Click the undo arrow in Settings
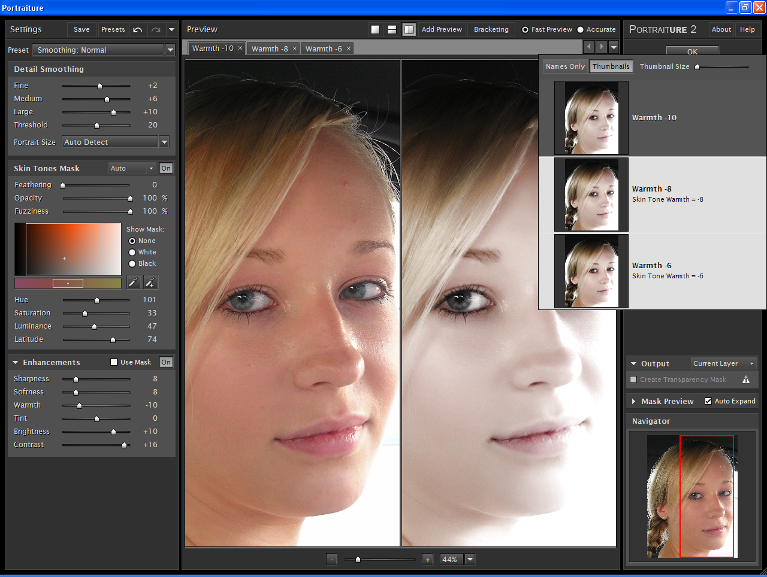 click(137, 29)
